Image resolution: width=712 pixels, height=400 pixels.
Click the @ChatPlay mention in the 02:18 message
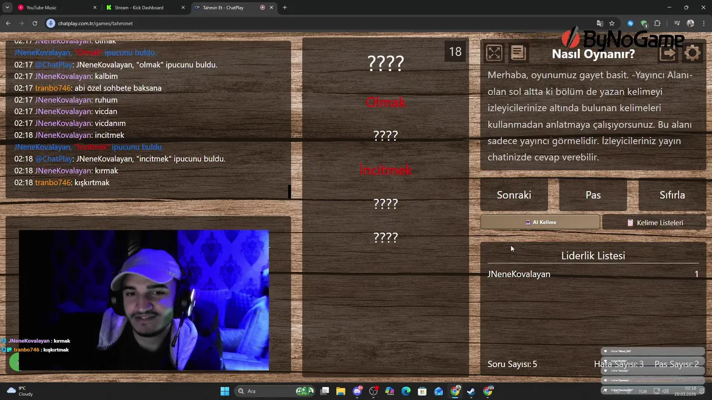click(x=53, y=159)
